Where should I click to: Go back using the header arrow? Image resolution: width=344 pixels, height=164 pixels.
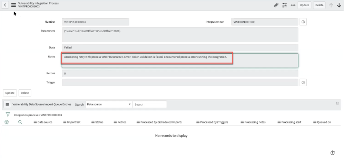tap(5, 5)
